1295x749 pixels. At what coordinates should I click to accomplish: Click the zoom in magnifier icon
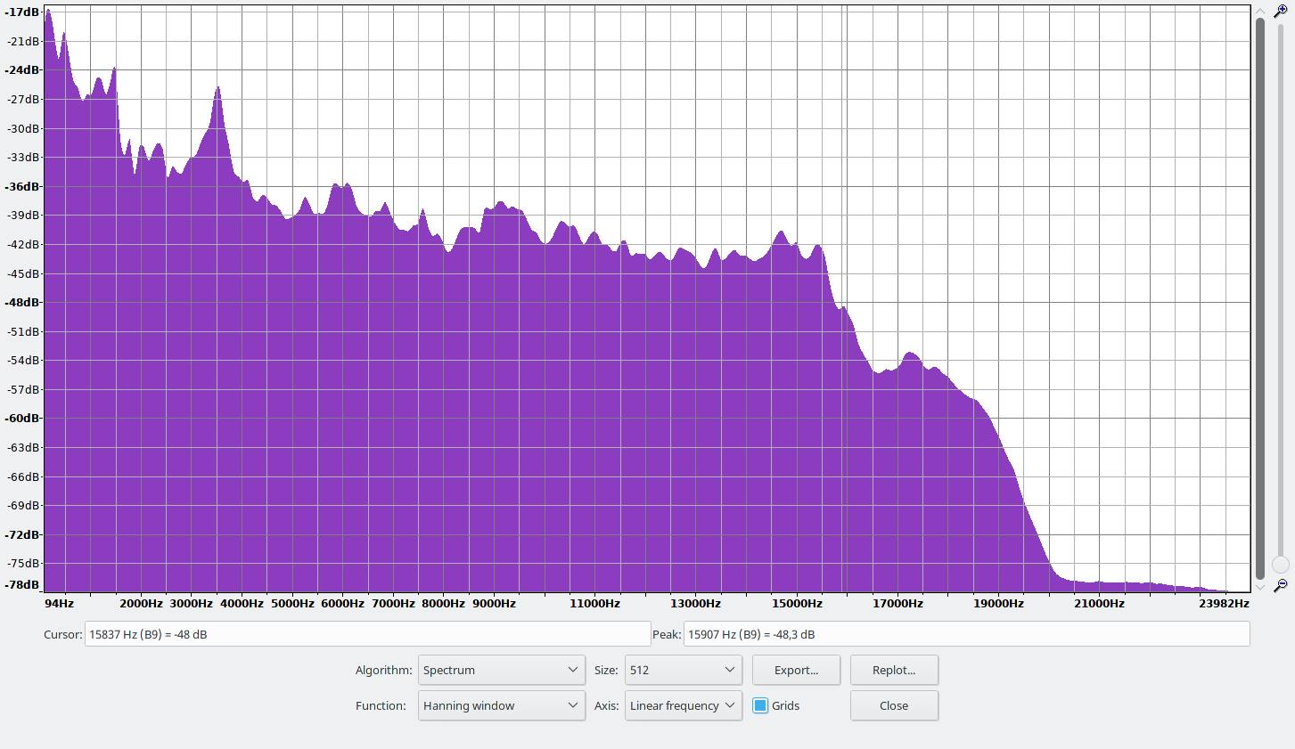pyautogui.click(x=1281, y=12)
